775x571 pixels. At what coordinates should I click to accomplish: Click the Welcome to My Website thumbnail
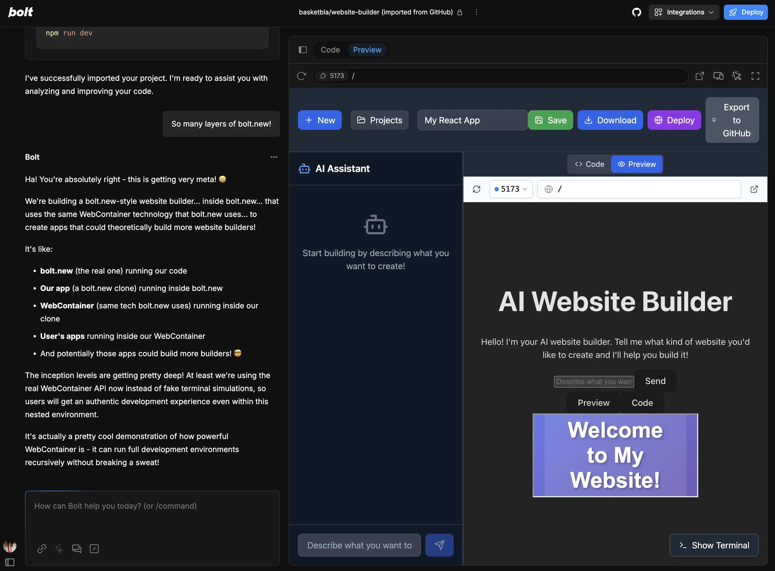[x=615, y=455]
